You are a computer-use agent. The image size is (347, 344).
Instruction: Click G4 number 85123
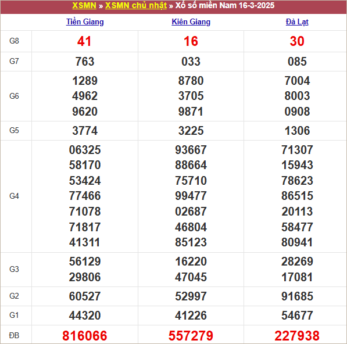(x=191, y=242)
